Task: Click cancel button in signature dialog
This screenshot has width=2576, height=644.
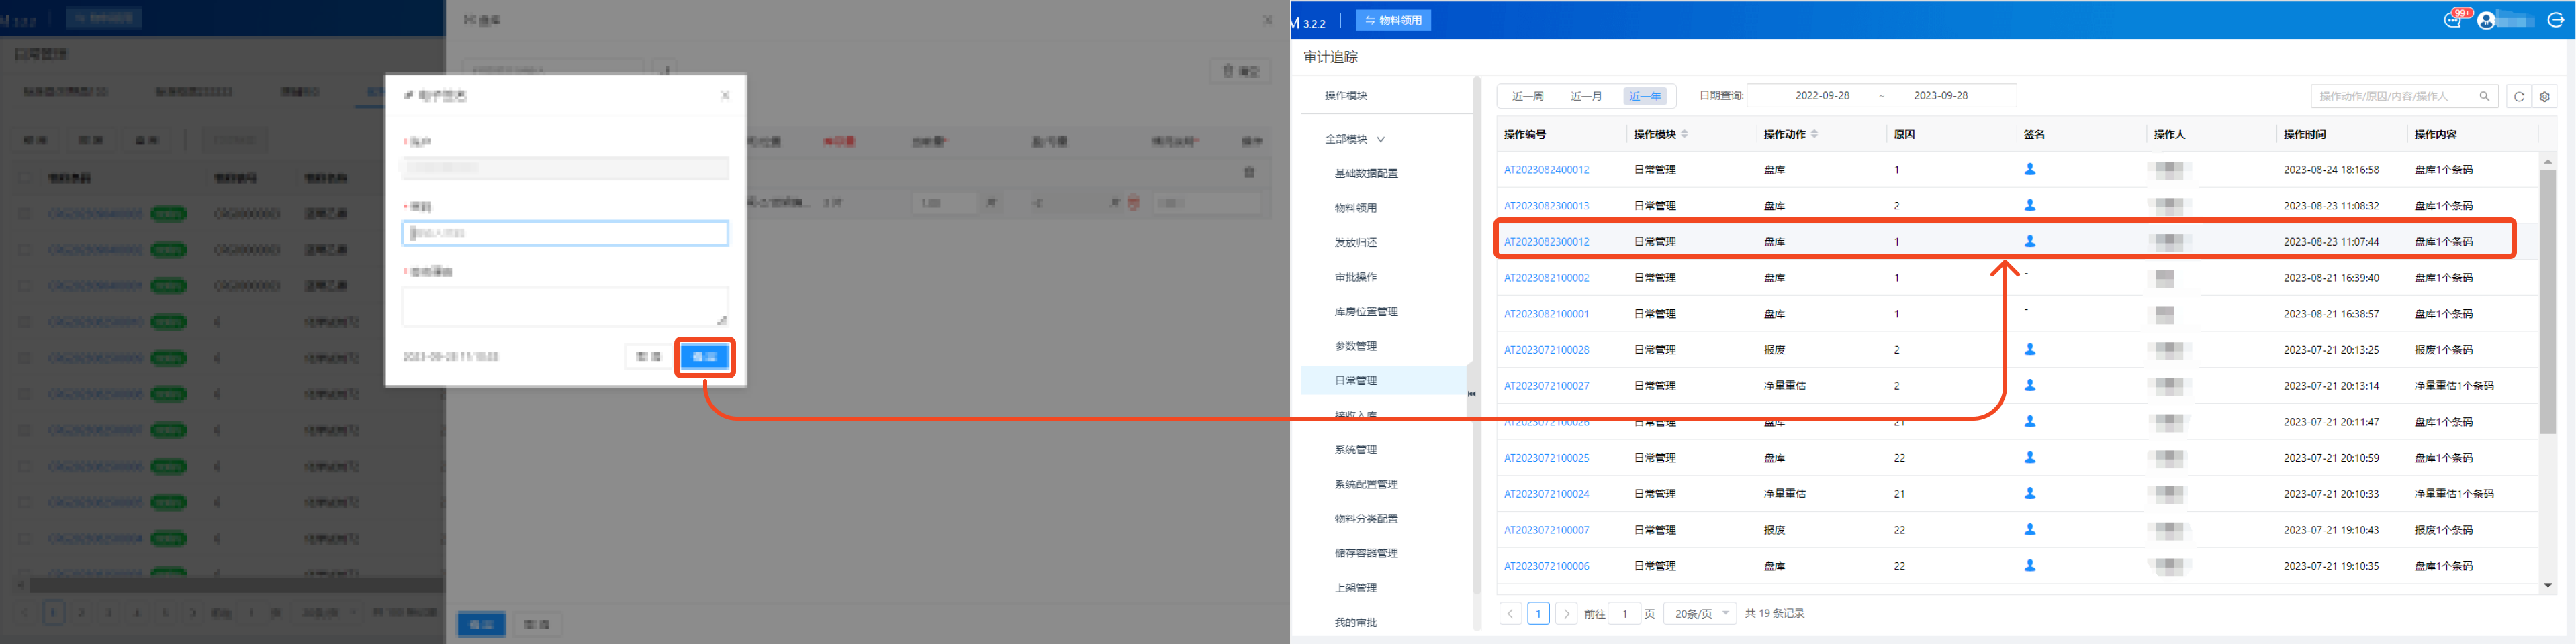Action: click(x=648, y=356)
